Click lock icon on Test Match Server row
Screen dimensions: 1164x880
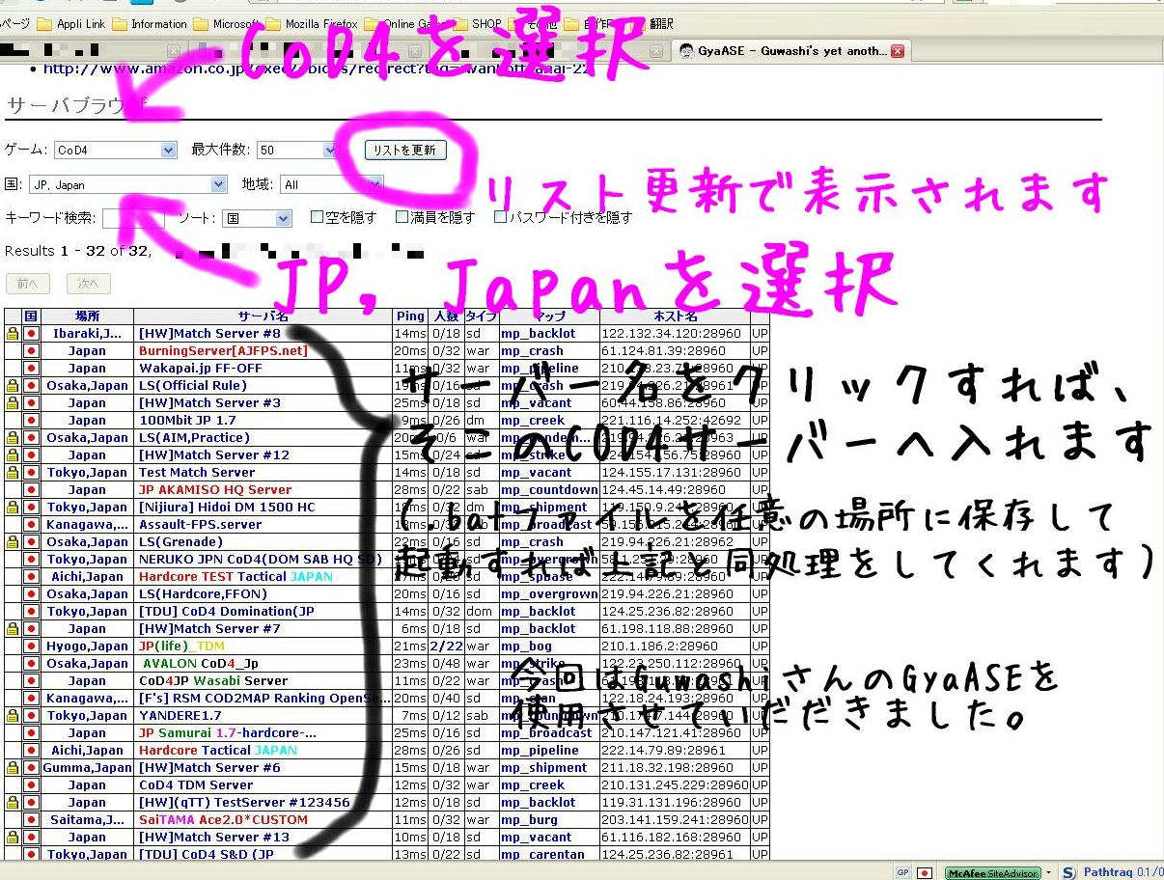[13, 473]
